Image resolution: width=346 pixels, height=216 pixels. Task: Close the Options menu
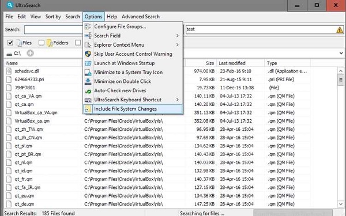(x=93, y=17)
